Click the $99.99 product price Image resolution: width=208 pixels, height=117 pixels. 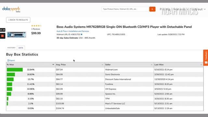tap(36, 33)
